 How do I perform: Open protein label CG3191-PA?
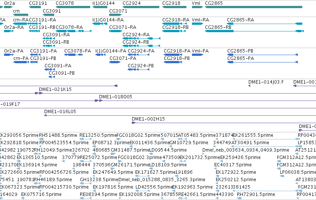43,51
